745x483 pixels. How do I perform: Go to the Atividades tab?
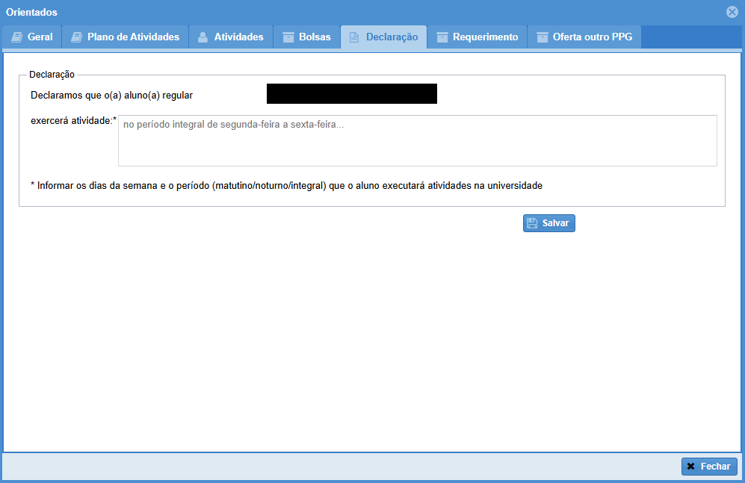click(x=238, y=37)
